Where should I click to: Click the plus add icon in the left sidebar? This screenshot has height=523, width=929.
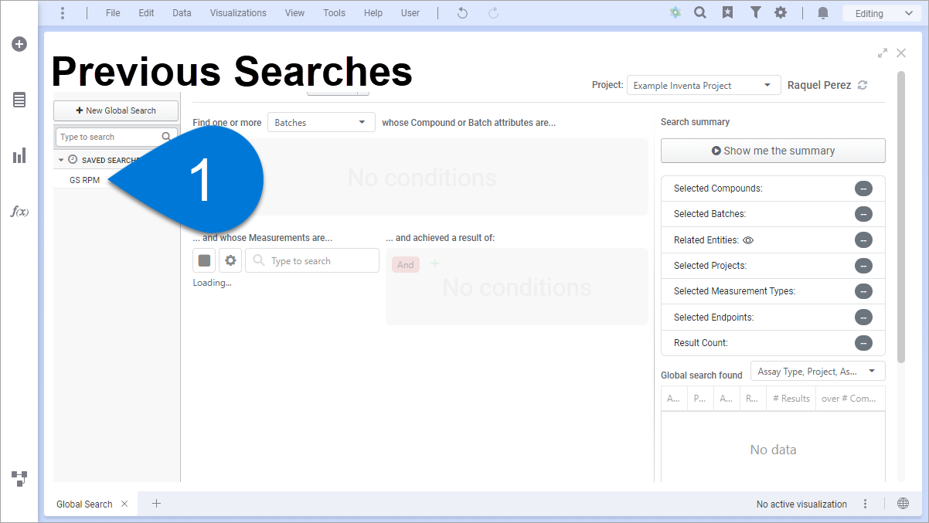tap(19, 44)
